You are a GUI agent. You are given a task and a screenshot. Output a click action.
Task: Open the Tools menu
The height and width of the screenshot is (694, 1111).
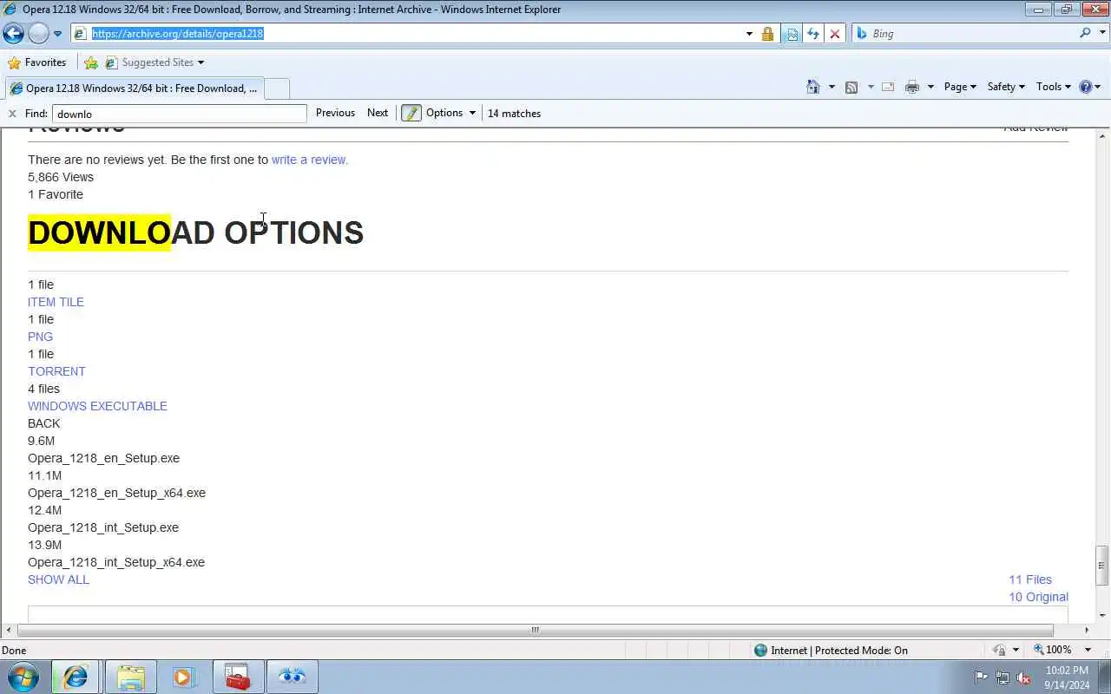point(1054,87)
